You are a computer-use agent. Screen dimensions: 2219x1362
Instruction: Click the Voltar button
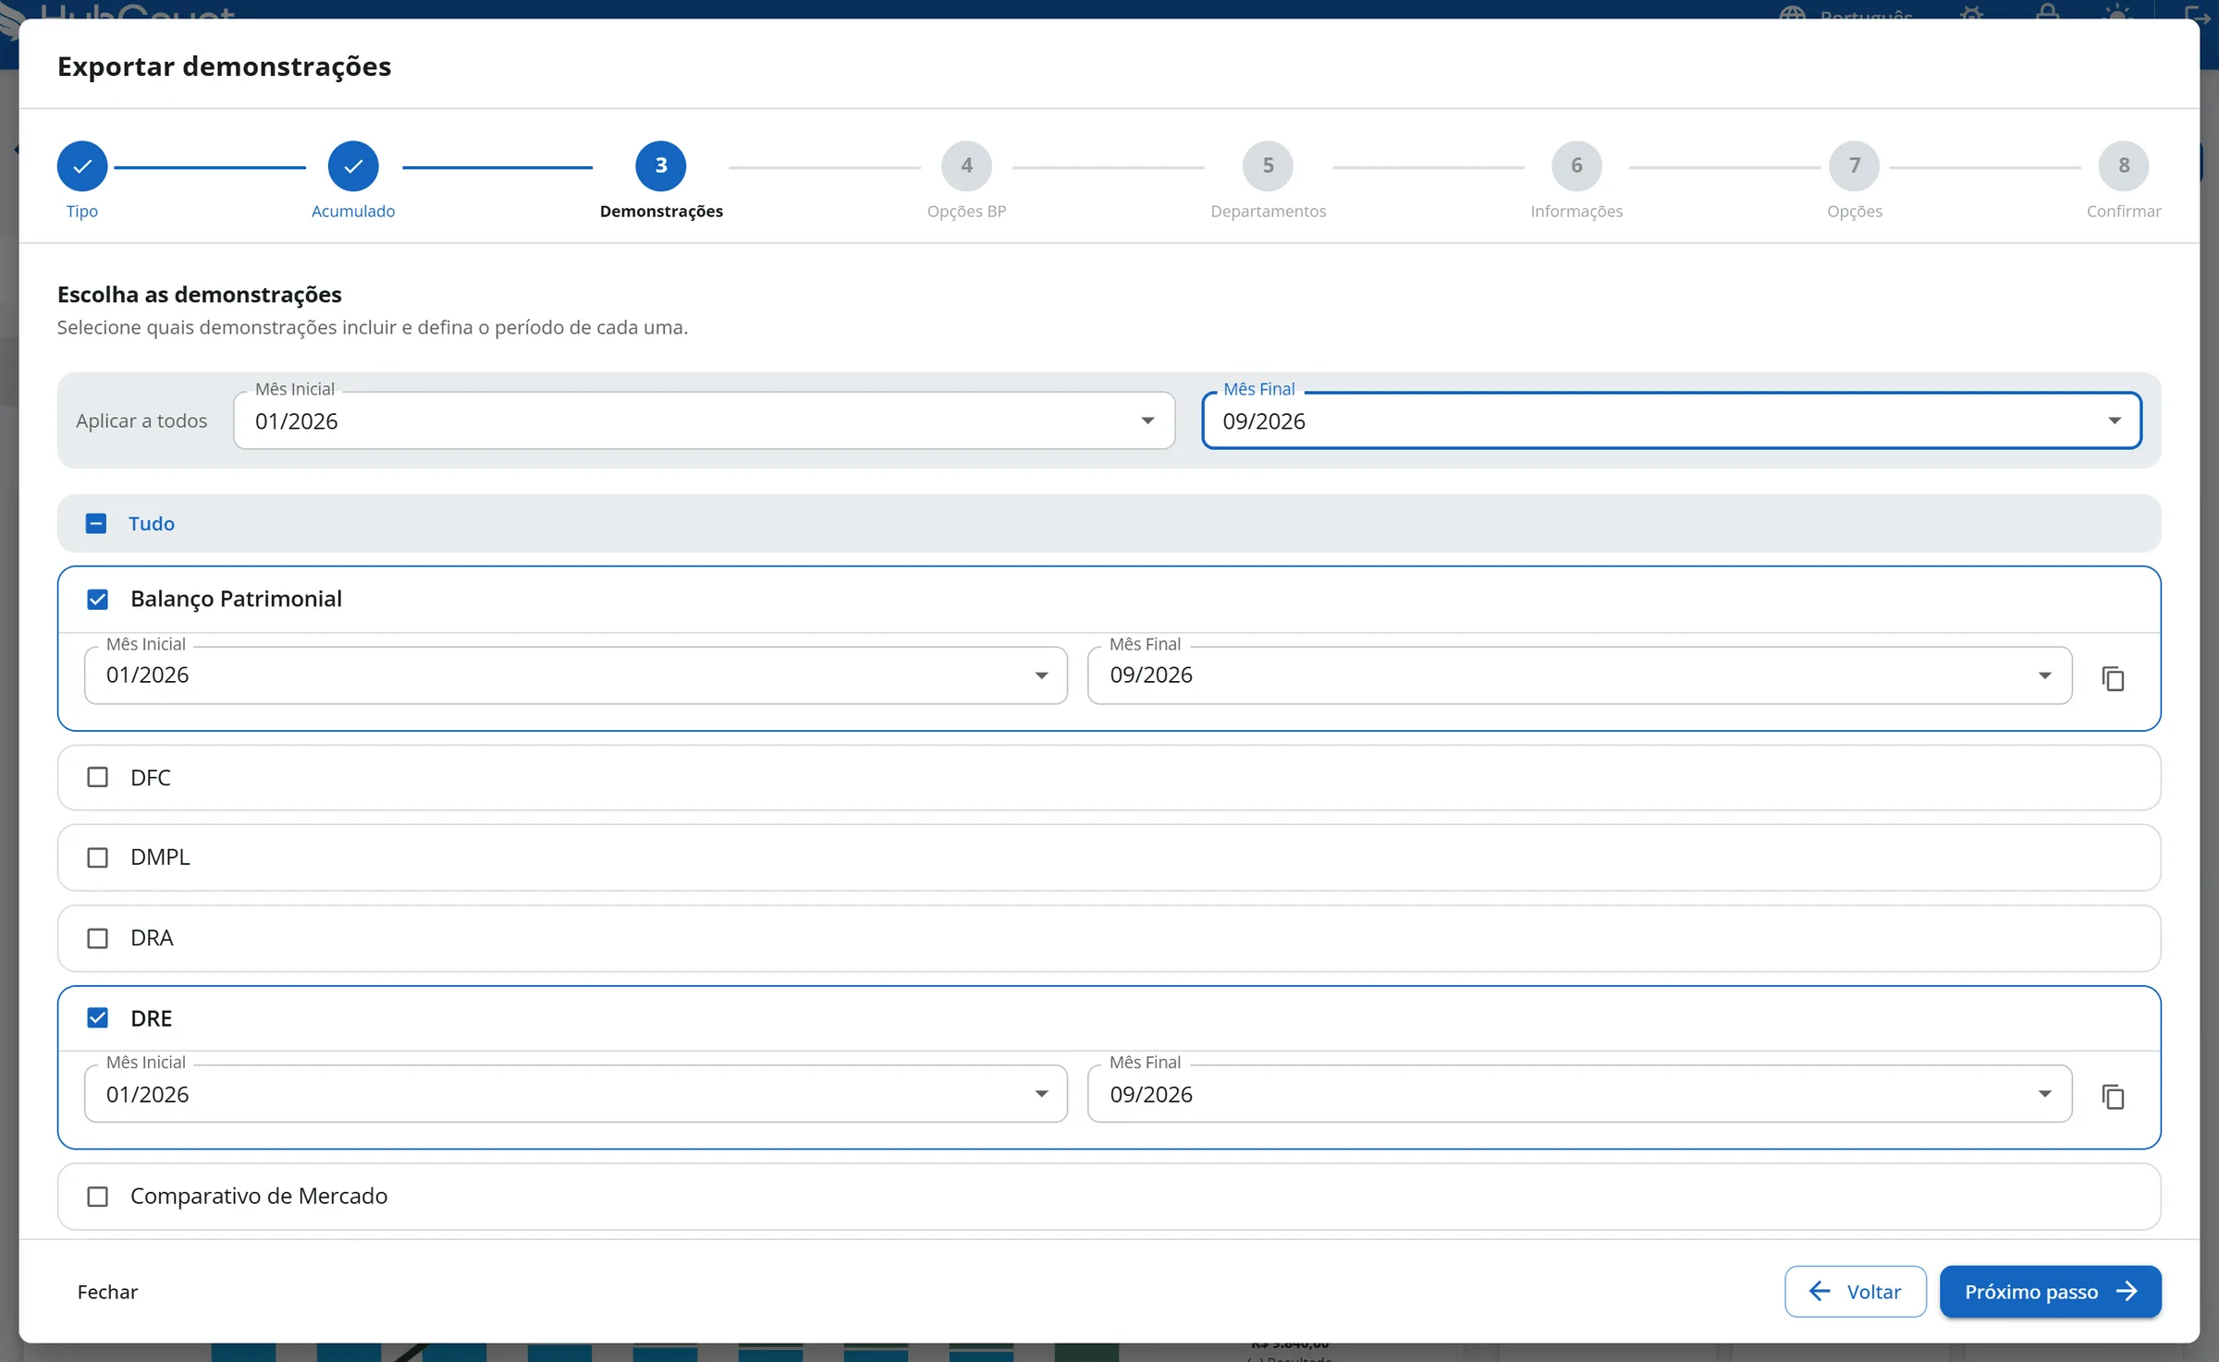(x=1855, y=1292)
